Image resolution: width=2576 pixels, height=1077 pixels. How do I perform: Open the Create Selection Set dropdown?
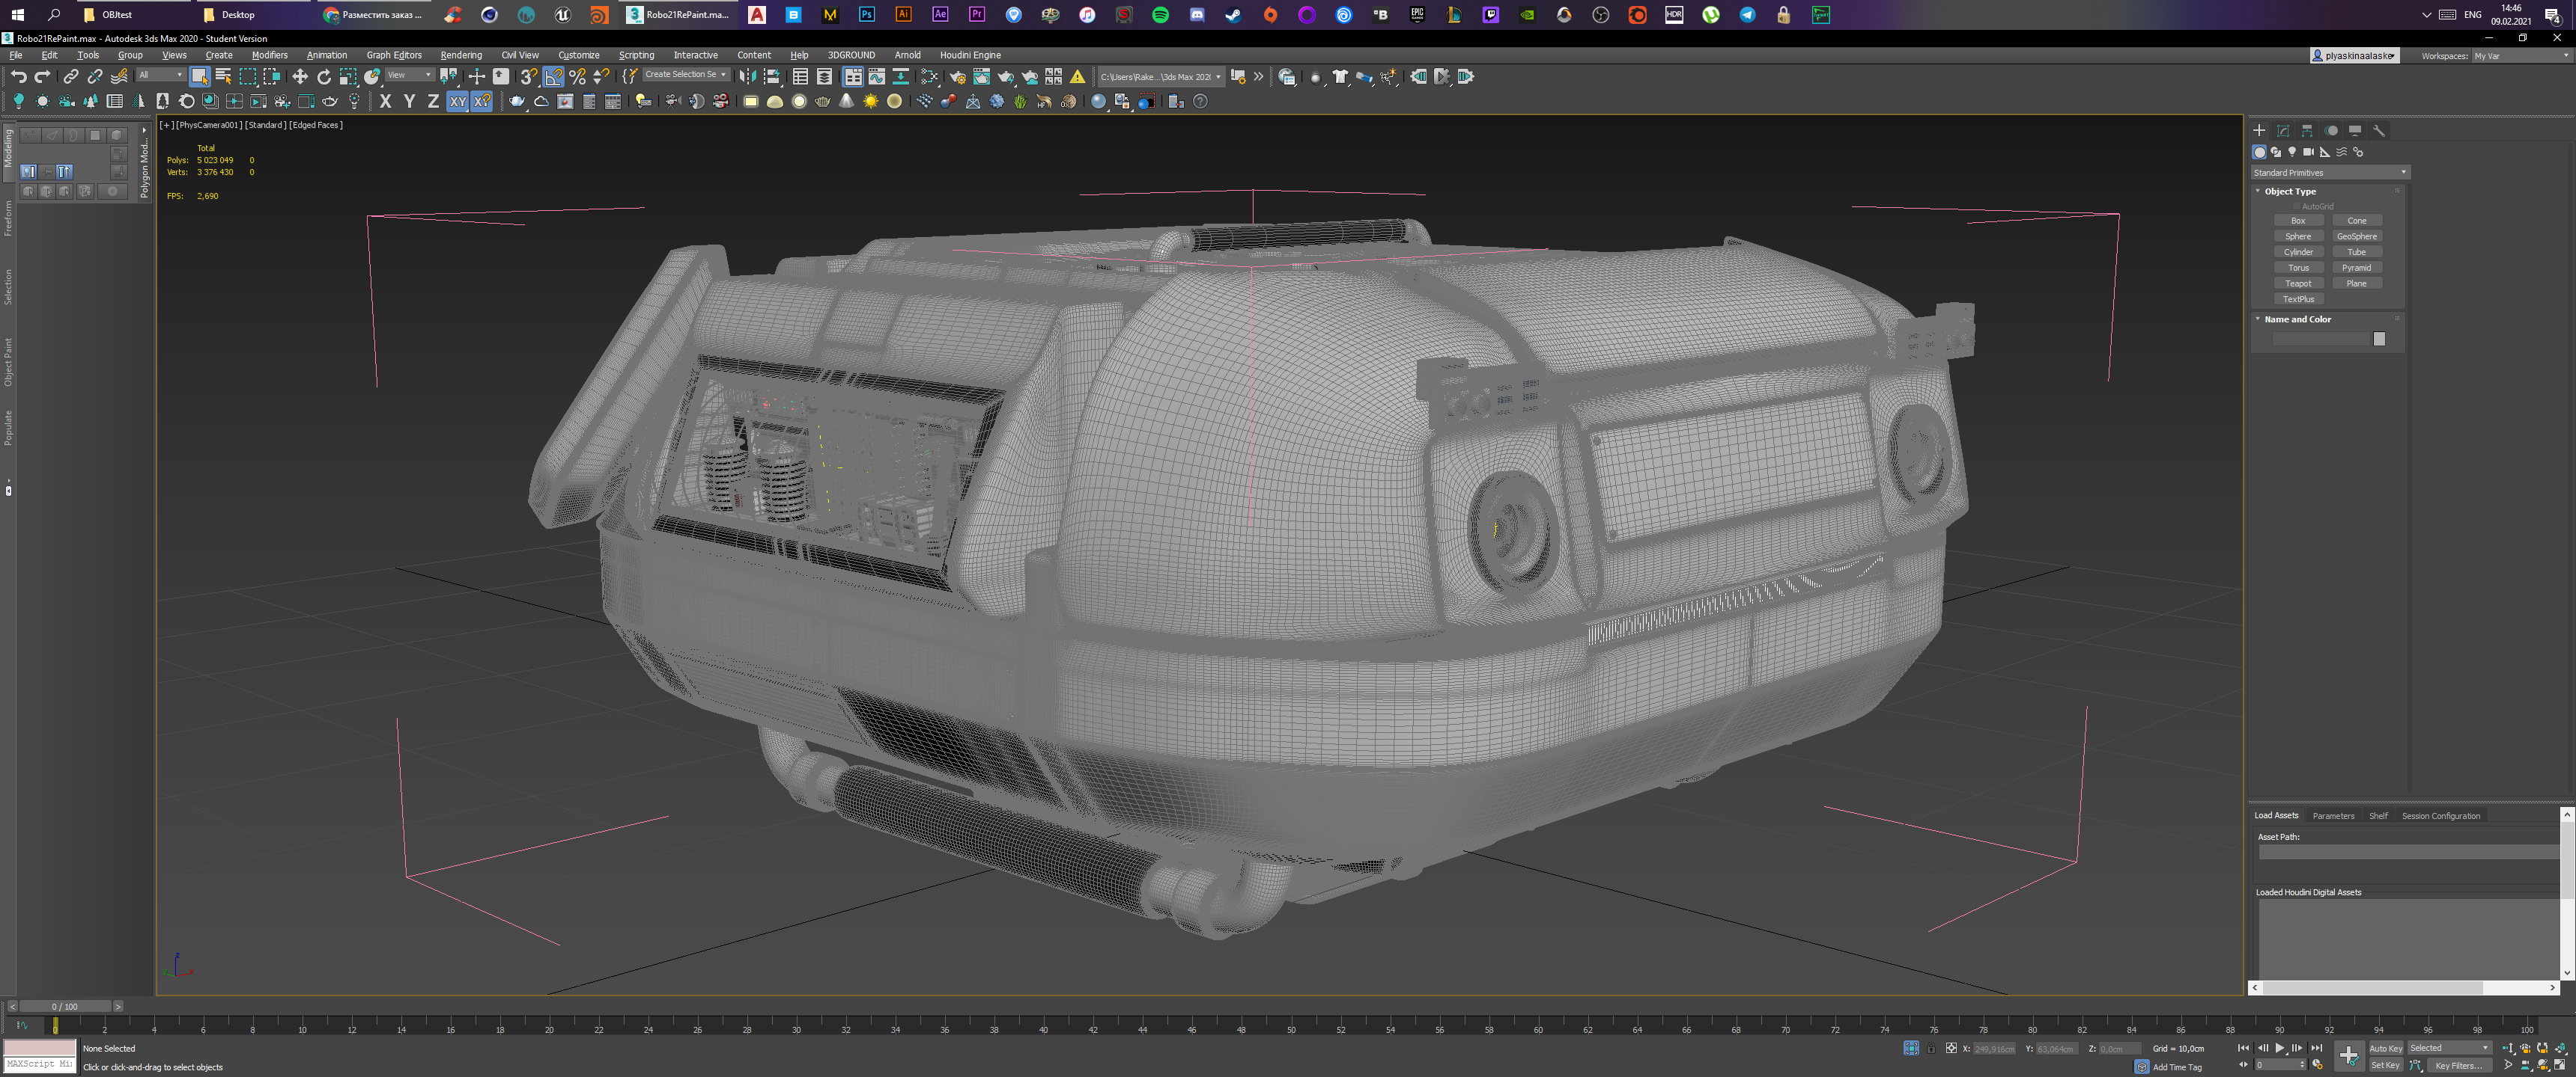coord(685,75)
